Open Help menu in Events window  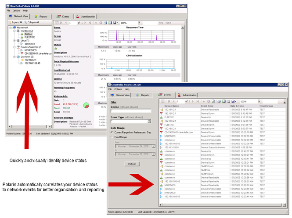(x=127, y=89)
